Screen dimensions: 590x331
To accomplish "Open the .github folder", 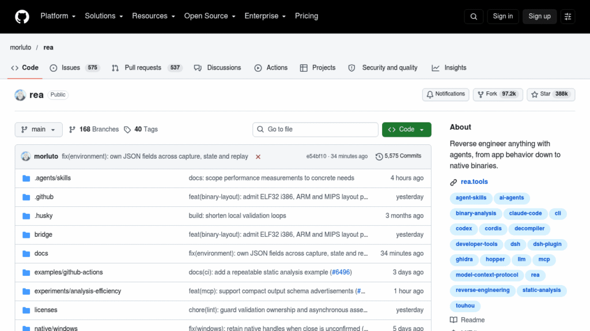I will point(44,197).
